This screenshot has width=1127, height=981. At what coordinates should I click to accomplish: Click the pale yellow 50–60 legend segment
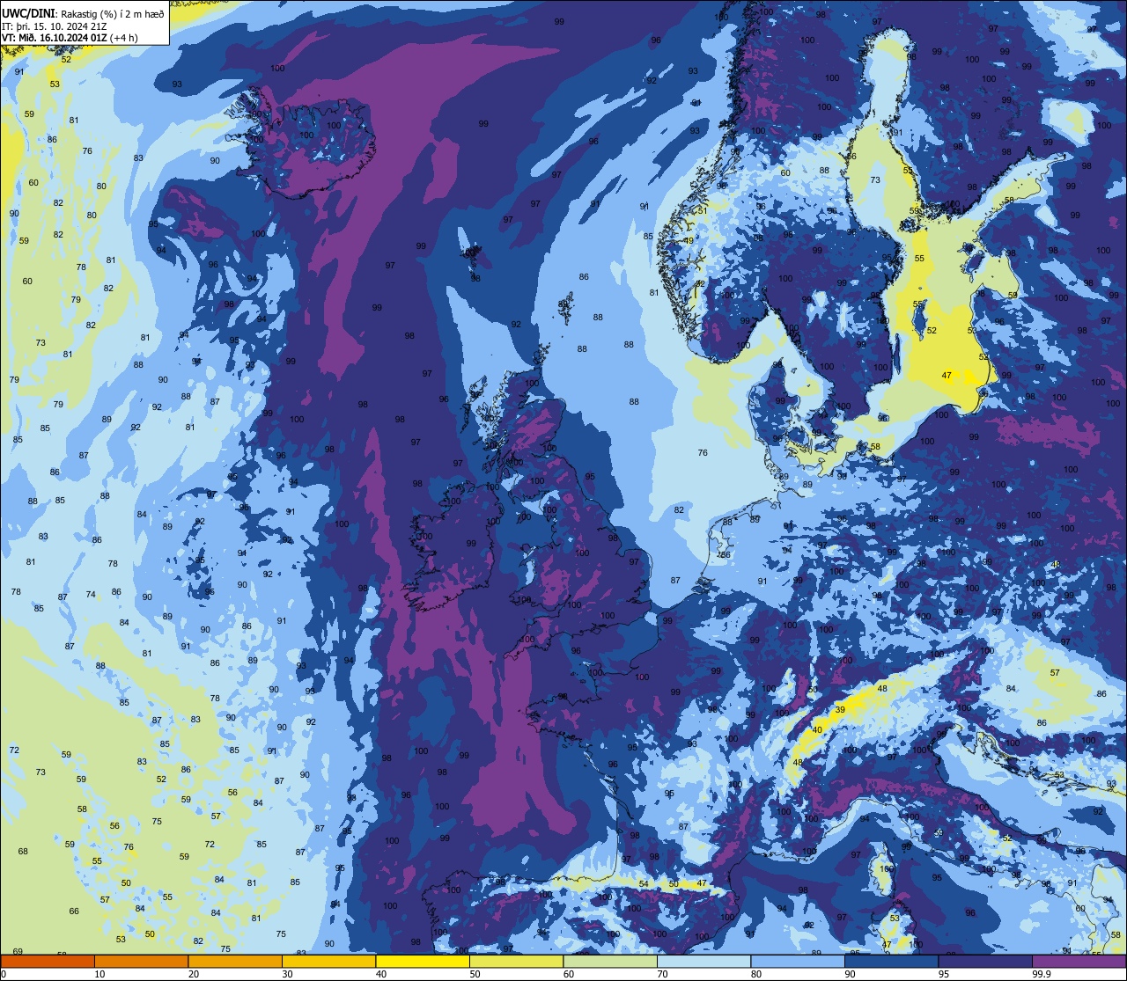[516, 961]
